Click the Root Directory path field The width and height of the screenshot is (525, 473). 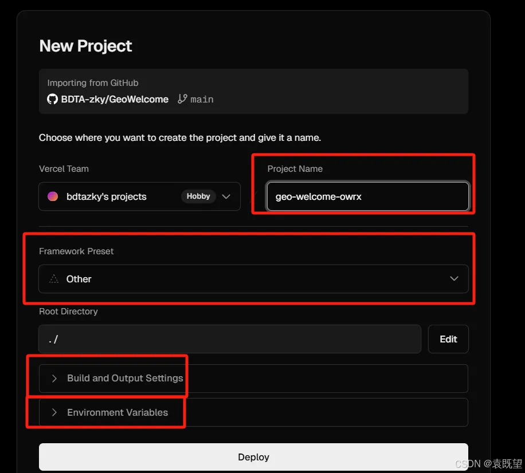[x=230, y=339]
